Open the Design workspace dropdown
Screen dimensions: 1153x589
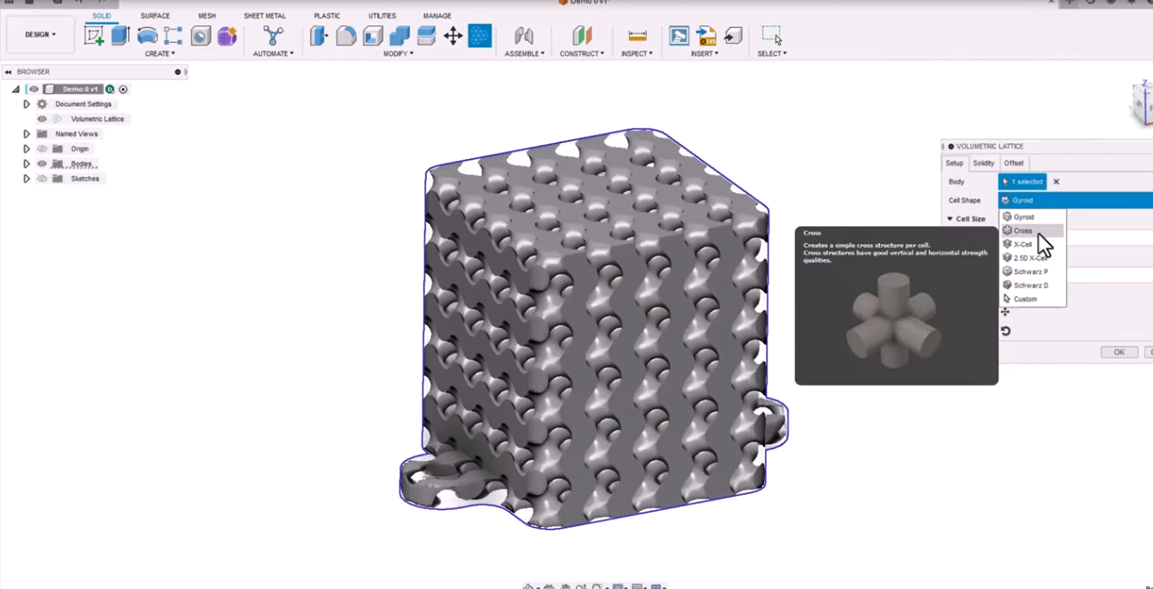[x=40, y=34]
